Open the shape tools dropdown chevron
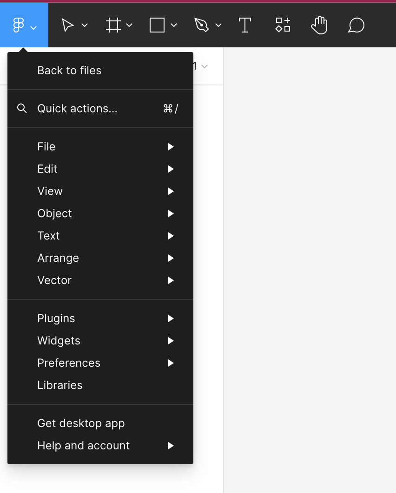 (174, 25)
